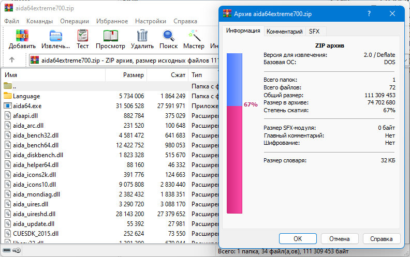Switch to the SFX tab
Image resolution: width=410 pixels, height=257 pixels.
tap(314, 32)
